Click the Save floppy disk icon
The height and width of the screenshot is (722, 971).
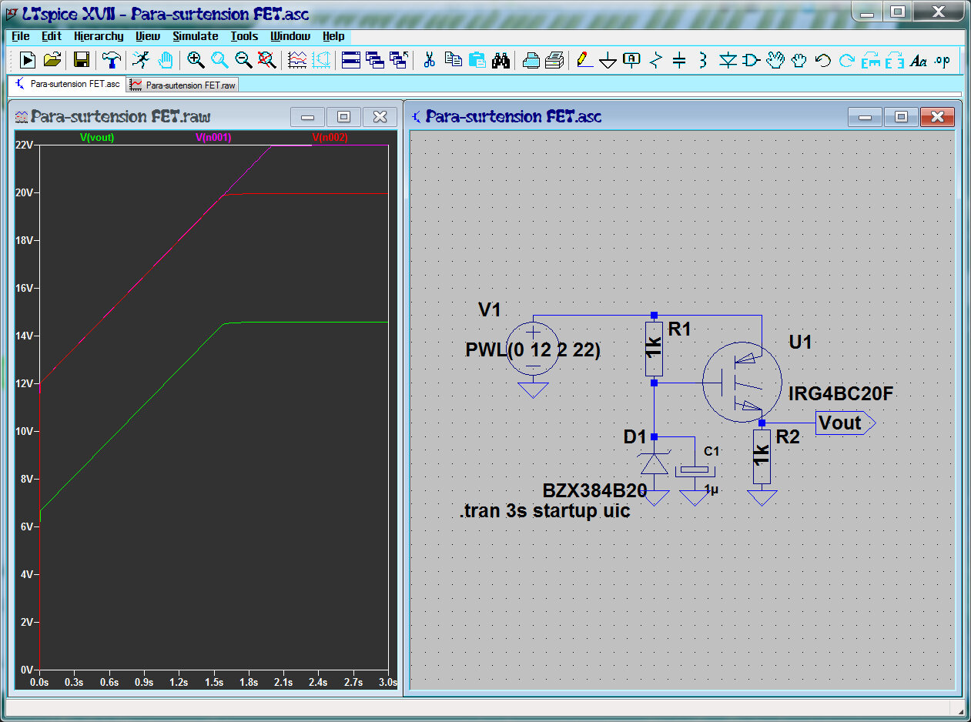click(x=81, y=60)
